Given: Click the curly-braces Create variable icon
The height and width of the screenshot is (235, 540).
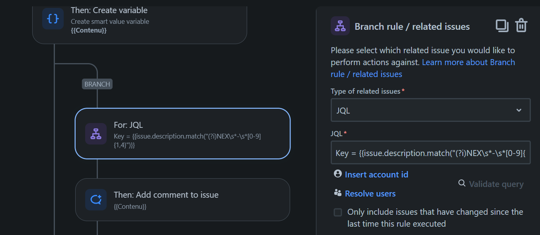Looking at the screenshot, I should [53, 19].
